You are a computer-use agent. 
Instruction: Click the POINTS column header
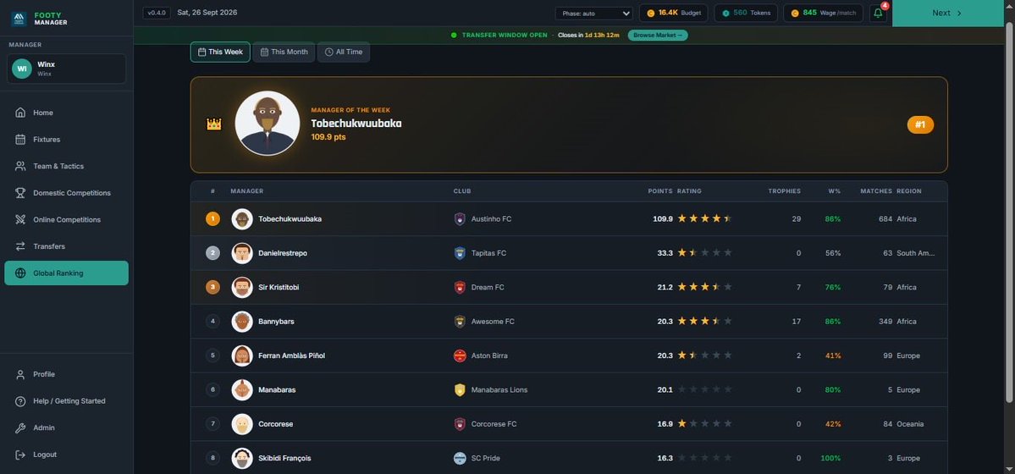point(660,191)
